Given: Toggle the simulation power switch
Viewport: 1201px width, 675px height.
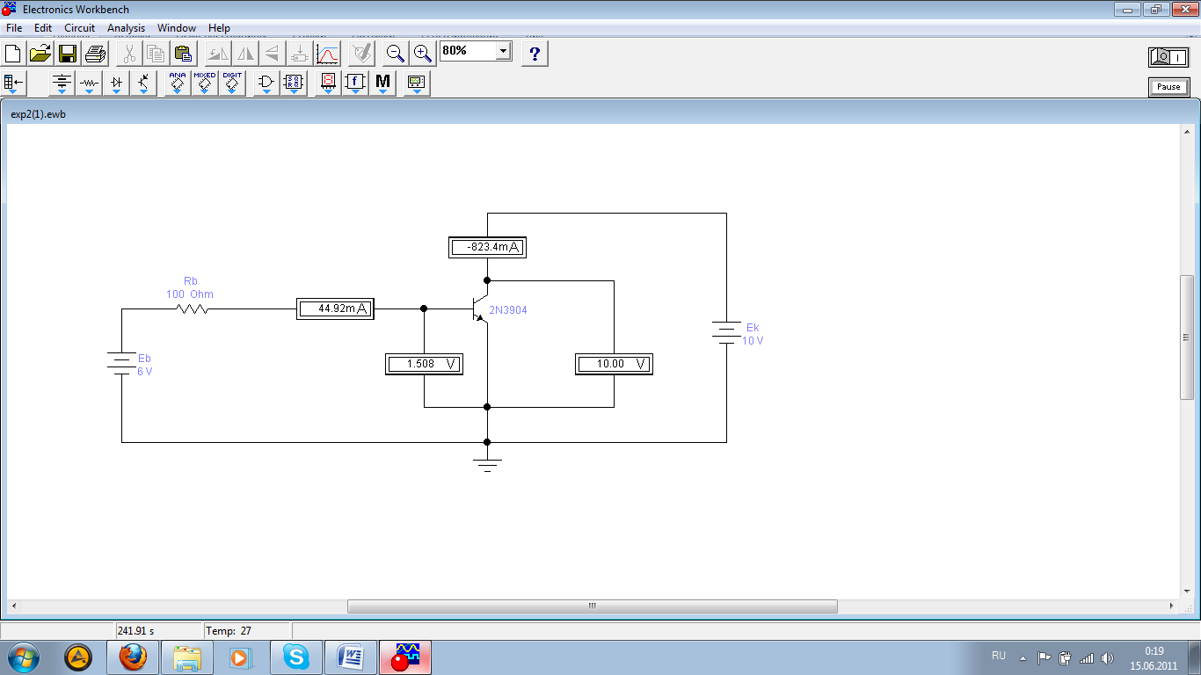Looking at the screenshot, I should 1168,57.
